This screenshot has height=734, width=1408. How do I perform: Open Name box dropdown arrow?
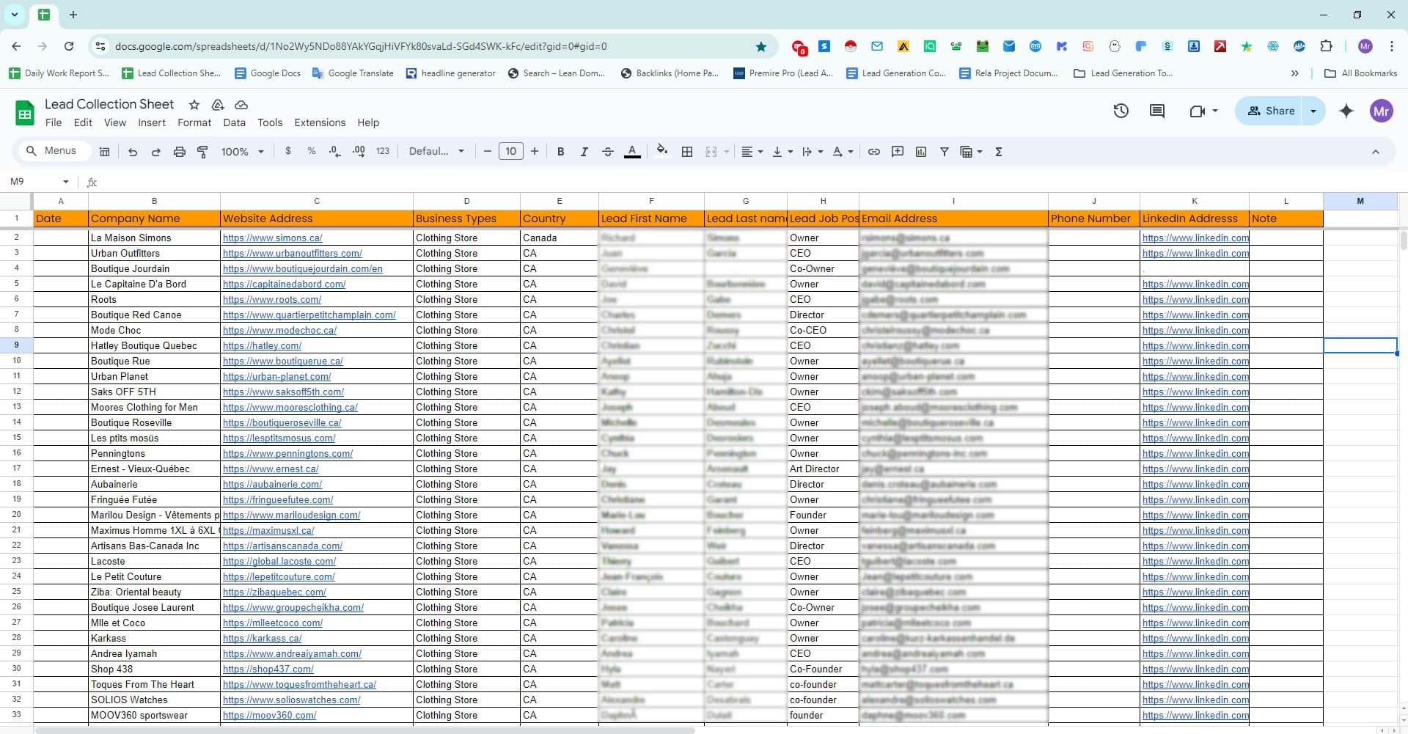66,182
